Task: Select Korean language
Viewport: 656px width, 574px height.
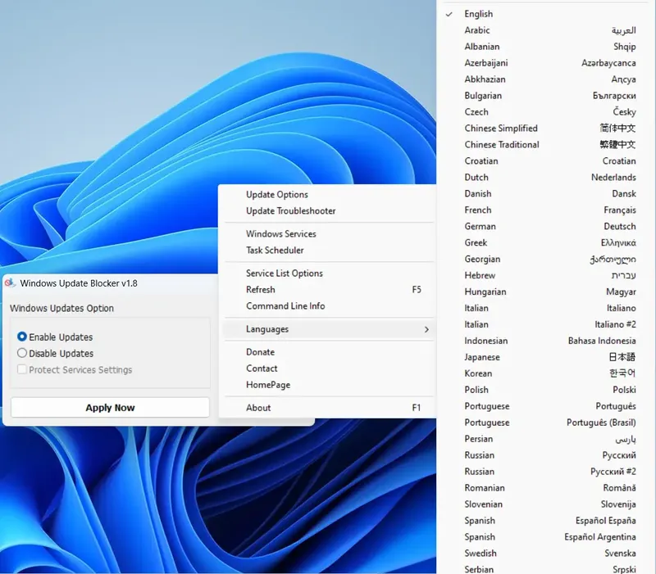Action: pos(546,373)
